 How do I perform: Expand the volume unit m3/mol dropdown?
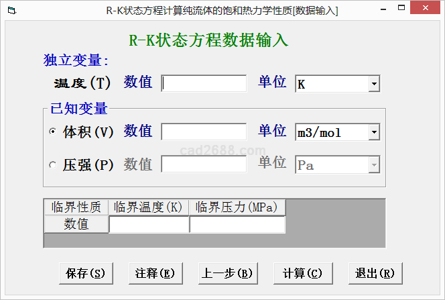(x=374, y=133)
